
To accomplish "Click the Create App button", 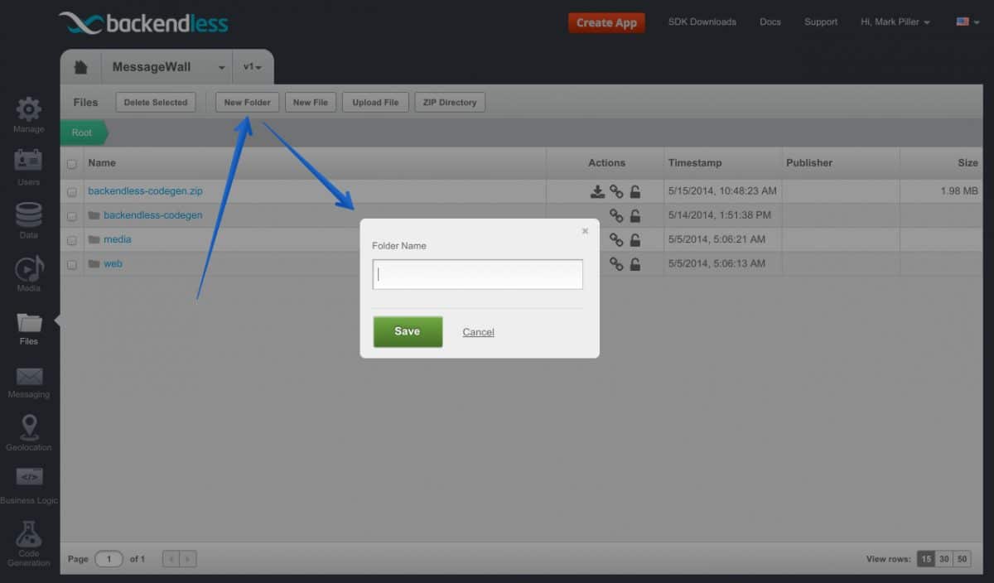I will tap(606, 22).
